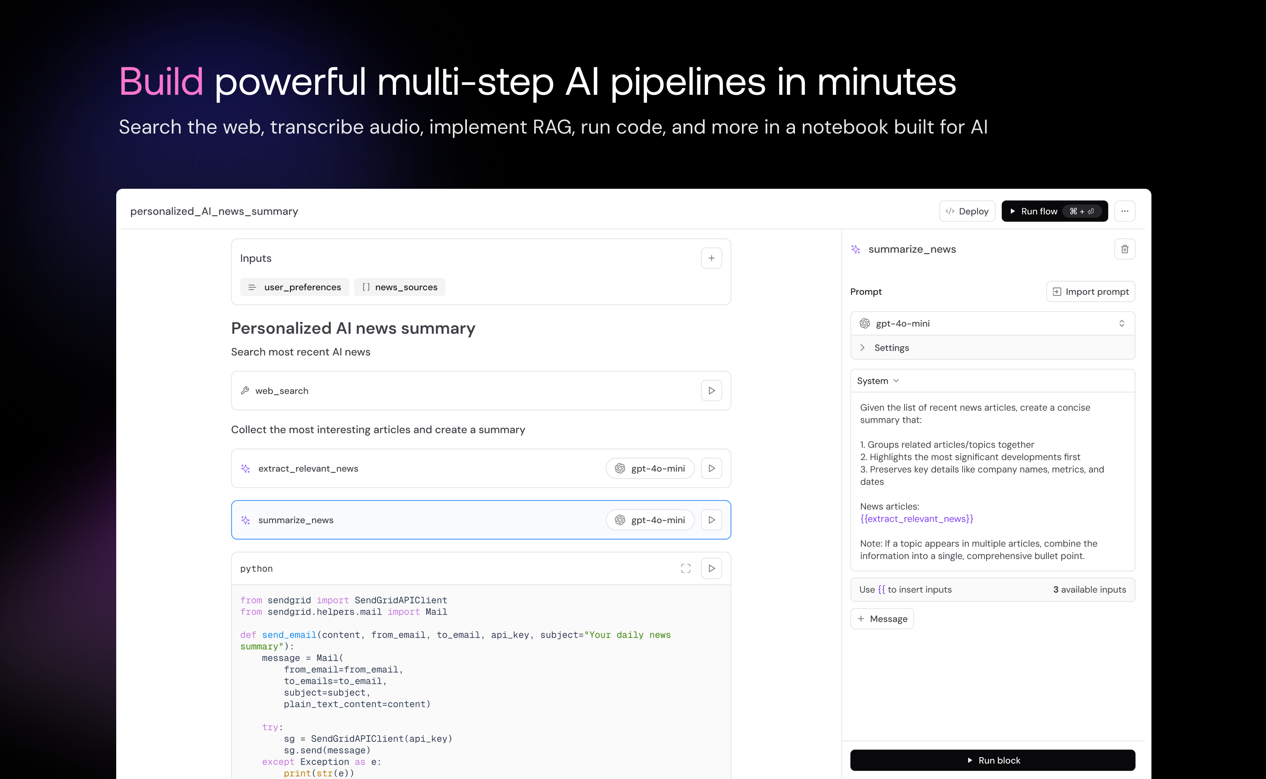This screenshot has width=1266, height=779.
Task: Click the OpenAI logo in model dropdown
Action: [864, 324]
